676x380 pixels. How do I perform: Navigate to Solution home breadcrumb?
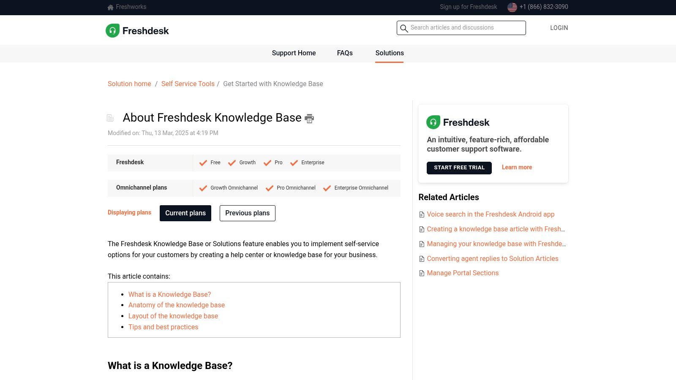point(129,84)
